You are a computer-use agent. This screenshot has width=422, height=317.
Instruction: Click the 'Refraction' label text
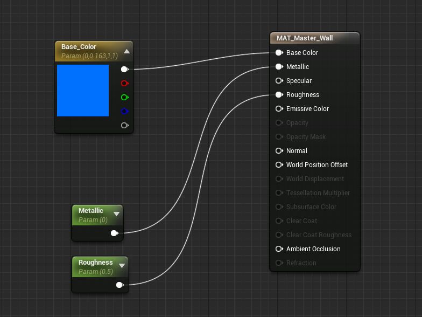pos(301,263)
